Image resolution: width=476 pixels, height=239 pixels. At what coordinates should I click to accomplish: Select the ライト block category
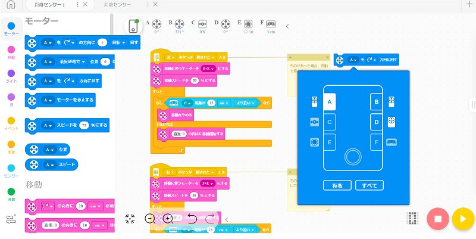[x=11, y=76]
